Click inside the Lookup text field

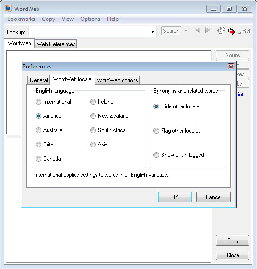(x=89, y=31)
